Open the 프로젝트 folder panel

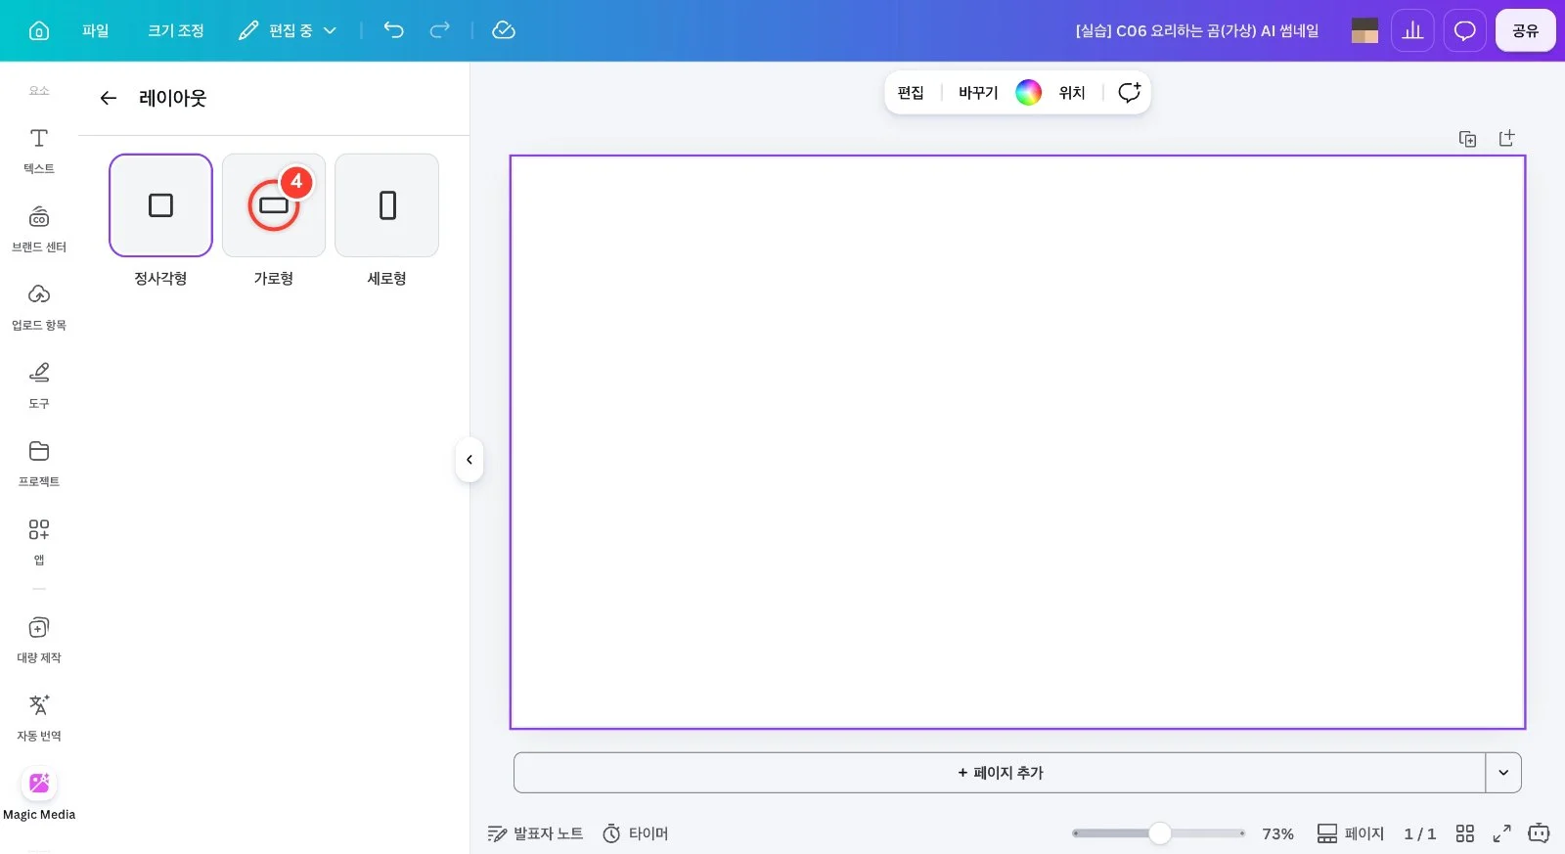pyautogui.click(x=39, y=464)
